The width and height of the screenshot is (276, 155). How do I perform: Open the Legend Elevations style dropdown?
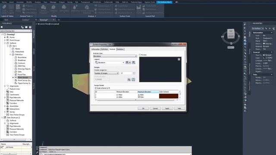pos(110,62)
